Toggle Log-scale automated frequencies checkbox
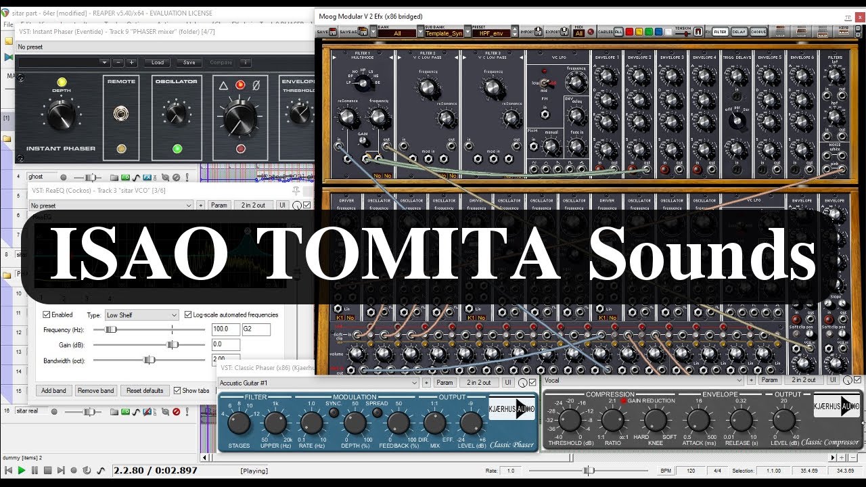The image size is (866, 487). coord(188,315)
